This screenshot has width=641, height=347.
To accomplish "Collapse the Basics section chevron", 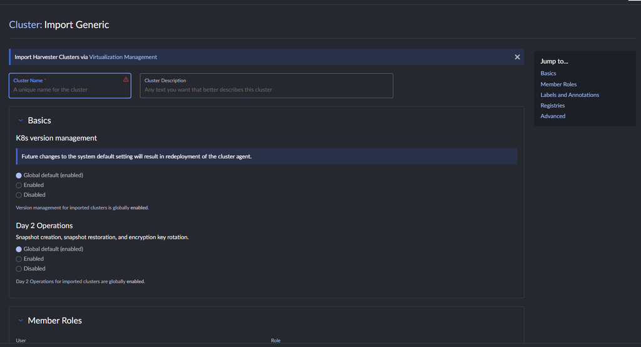I will (x=21, y=121).
